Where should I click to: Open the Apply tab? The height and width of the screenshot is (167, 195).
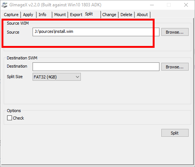click(x=28, y=15)
